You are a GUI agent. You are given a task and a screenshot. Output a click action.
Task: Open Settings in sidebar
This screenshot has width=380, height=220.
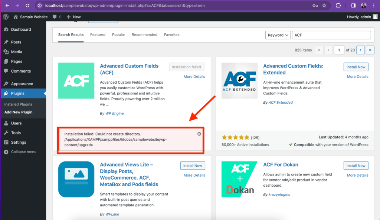(19, 142)
